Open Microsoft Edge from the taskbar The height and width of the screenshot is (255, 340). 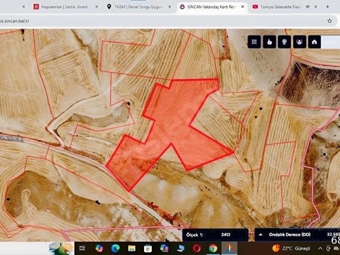[115, 248]
